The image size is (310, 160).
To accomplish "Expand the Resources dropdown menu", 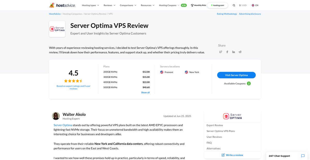I will tap(148, 5).
